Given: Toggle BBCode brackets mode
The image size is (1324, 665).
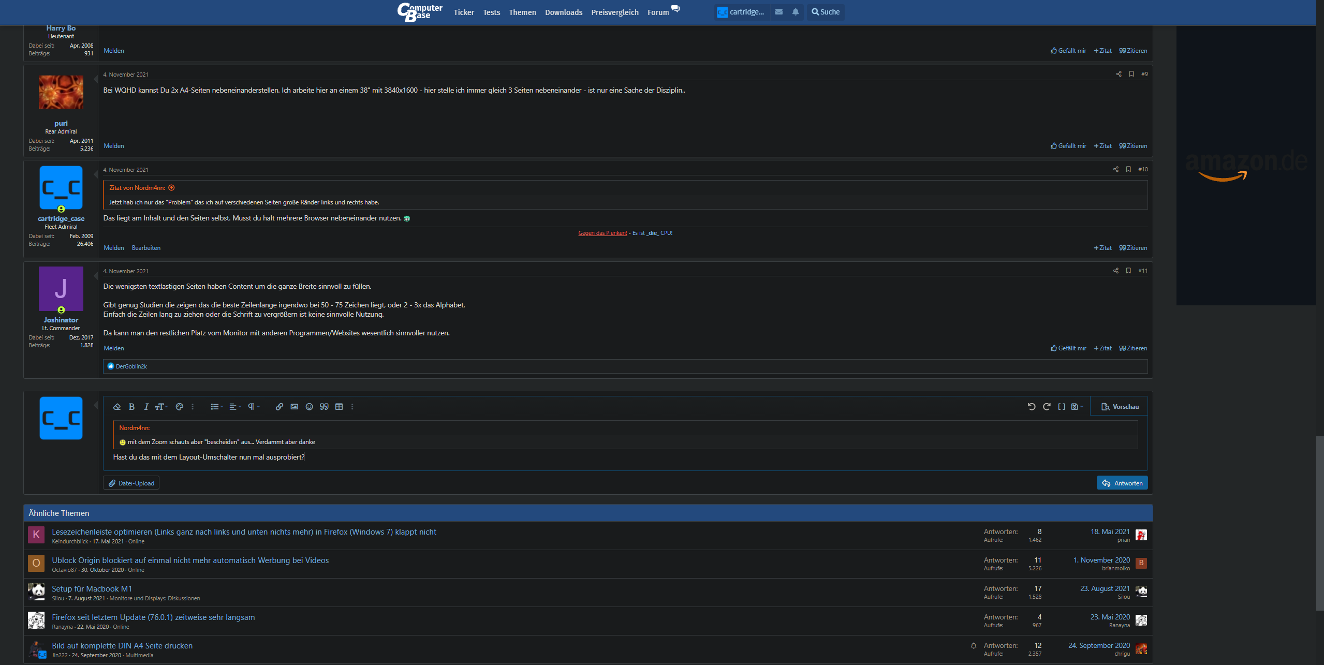Looking at the screenshot, I should pos(1061,407).
